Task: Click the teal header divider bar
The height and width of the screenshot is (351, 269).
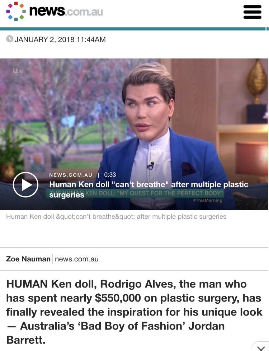Action: 134,29
